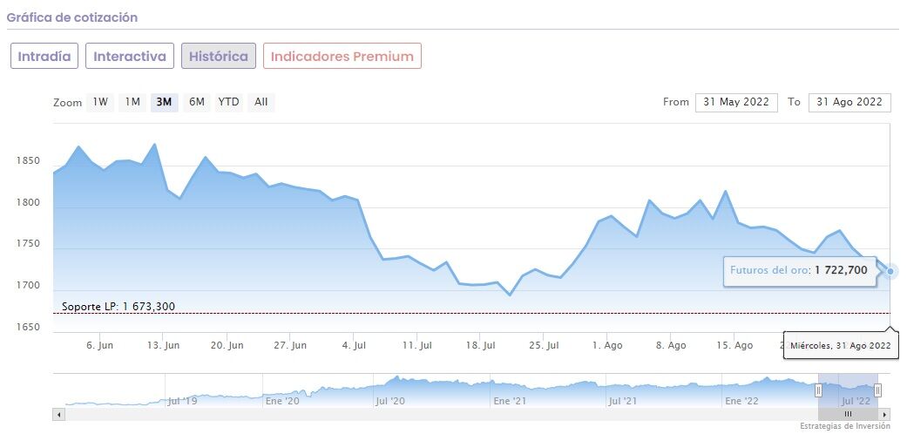Set zoom range to 1M
The image size is (907, 434).
pos(132,102)
